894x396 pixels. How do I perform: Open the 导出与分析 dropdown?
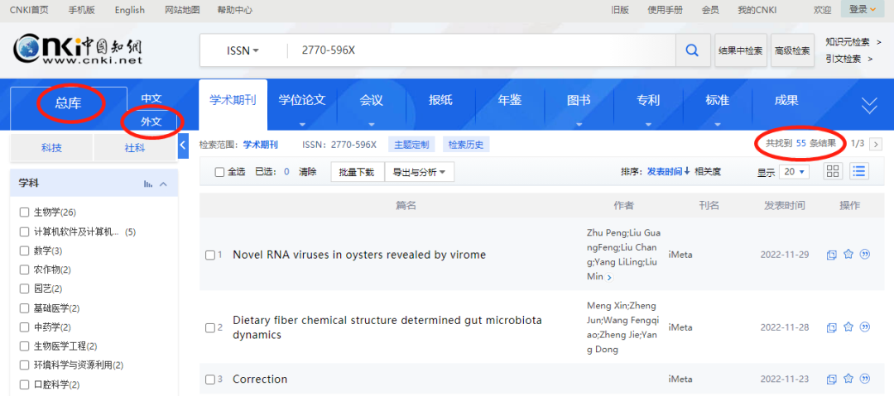420,171
